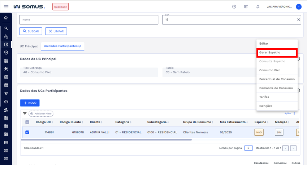Image resolution: width=307 pixels, height=170 pixels.
Task: Switch to the UC Principal tab
Action: (29, 46)
